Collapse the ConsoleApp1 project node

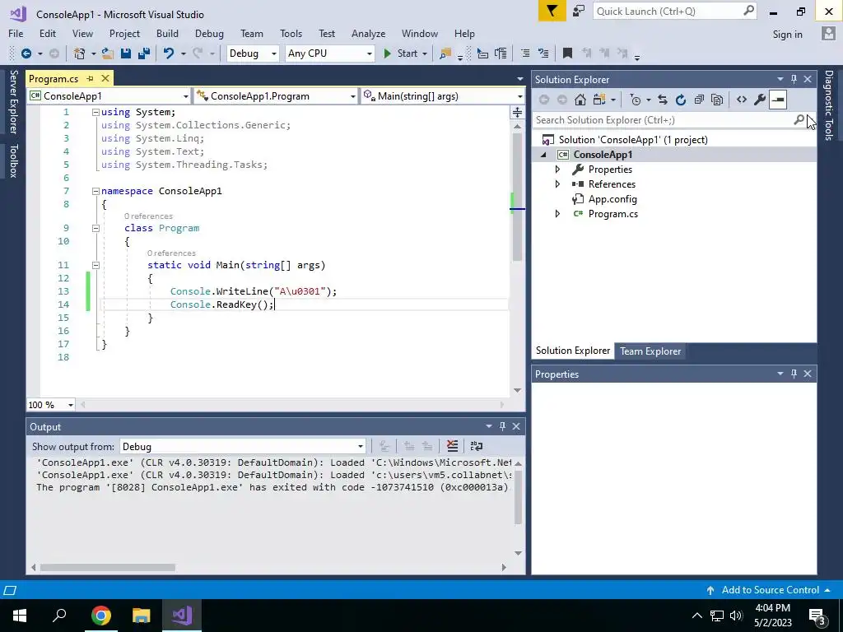[x=543, y=155]
